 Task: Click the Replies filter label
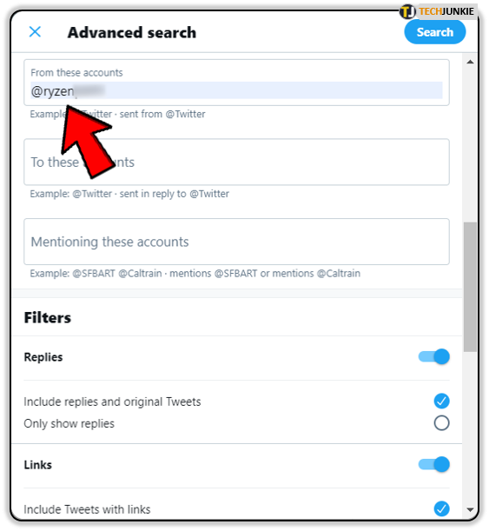tap(43, 357)
